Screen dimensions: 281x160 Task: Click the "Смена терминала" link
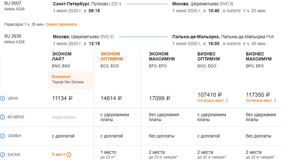coord(61,24)
